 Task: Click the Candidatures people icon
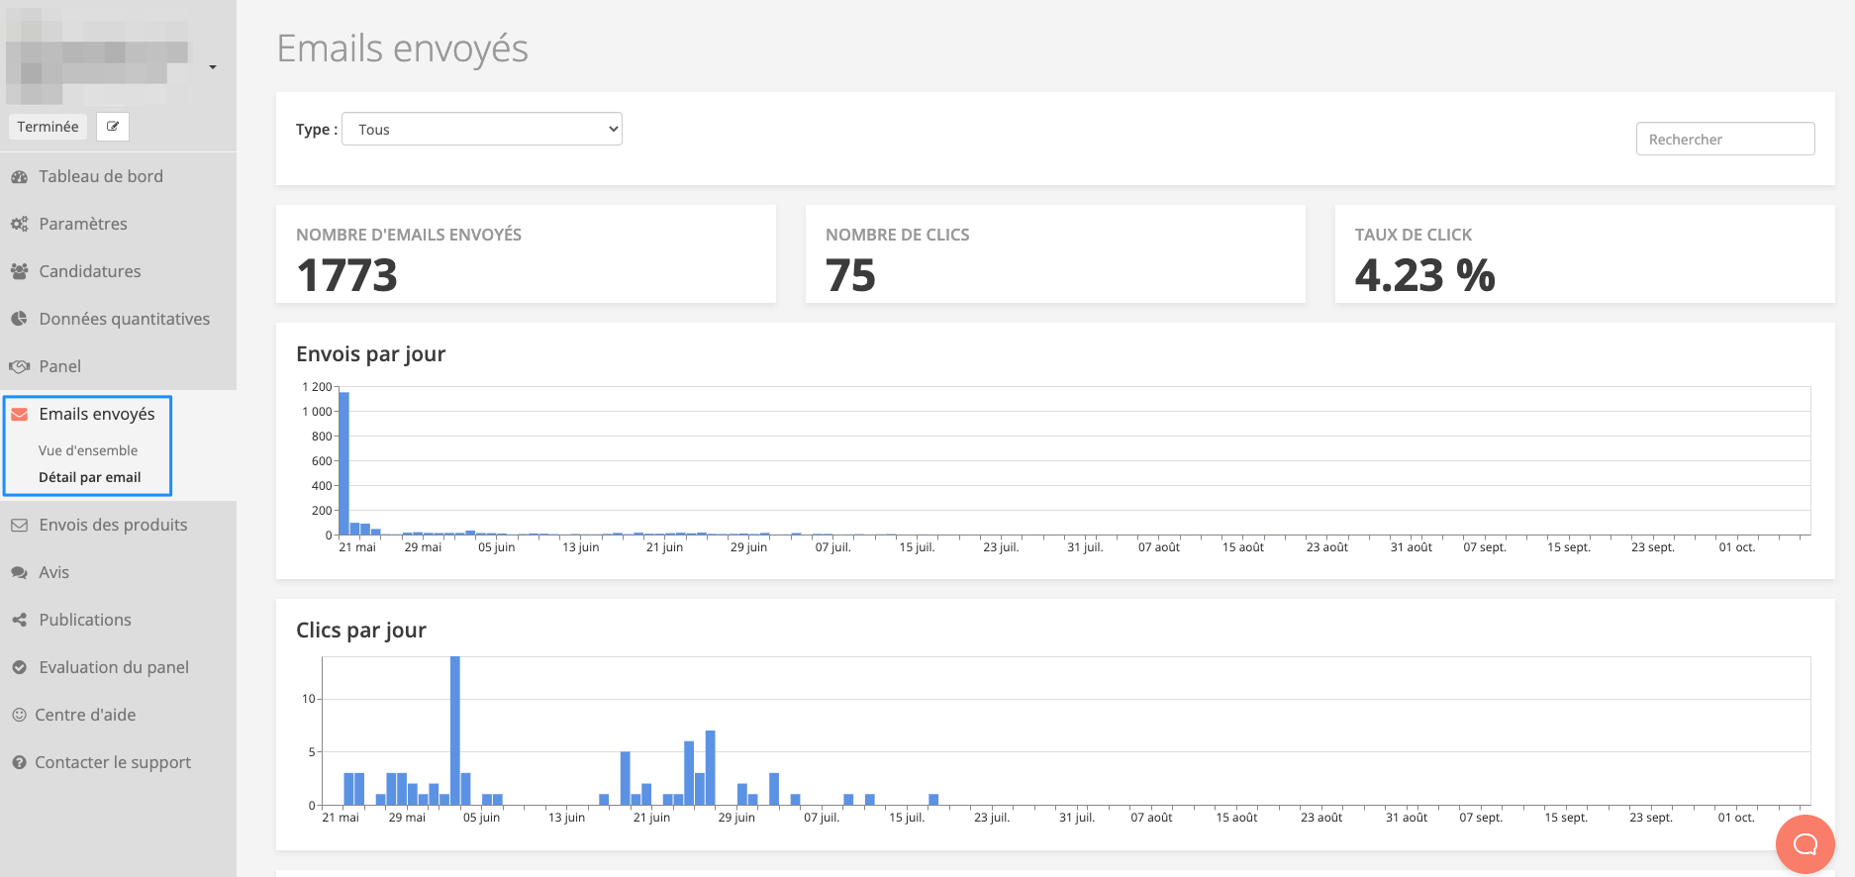(19, 271)
